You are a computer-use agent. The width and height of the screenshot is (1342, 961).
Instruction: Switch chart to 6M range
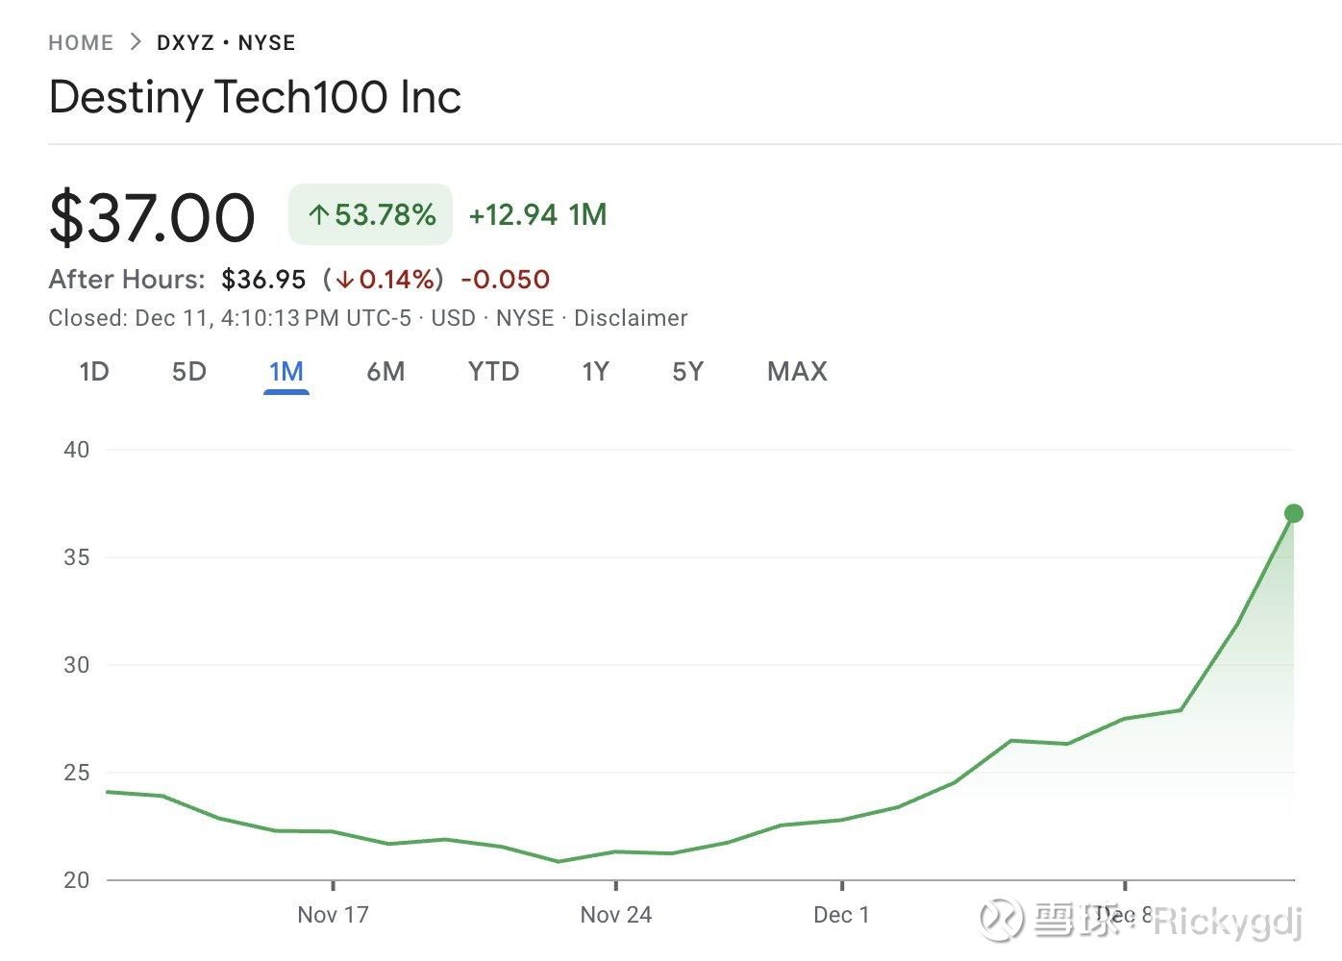point(385,372)
